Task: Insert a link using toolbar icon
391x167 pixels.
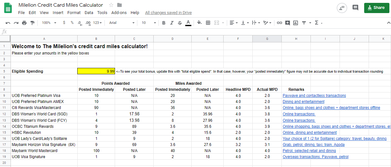Action: (280, 23)
